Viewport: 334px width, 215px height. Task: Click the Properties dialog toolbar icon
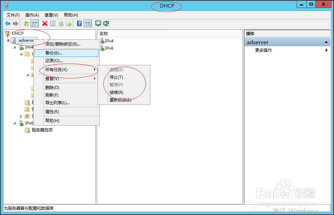tap(53, 23)
